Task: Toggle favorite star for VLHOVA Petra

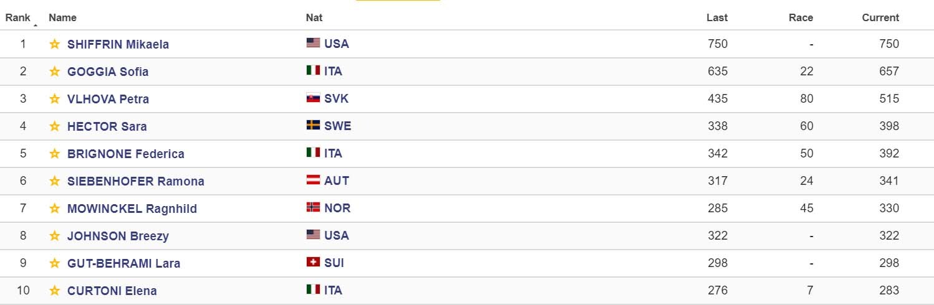Action: [55, 99]
